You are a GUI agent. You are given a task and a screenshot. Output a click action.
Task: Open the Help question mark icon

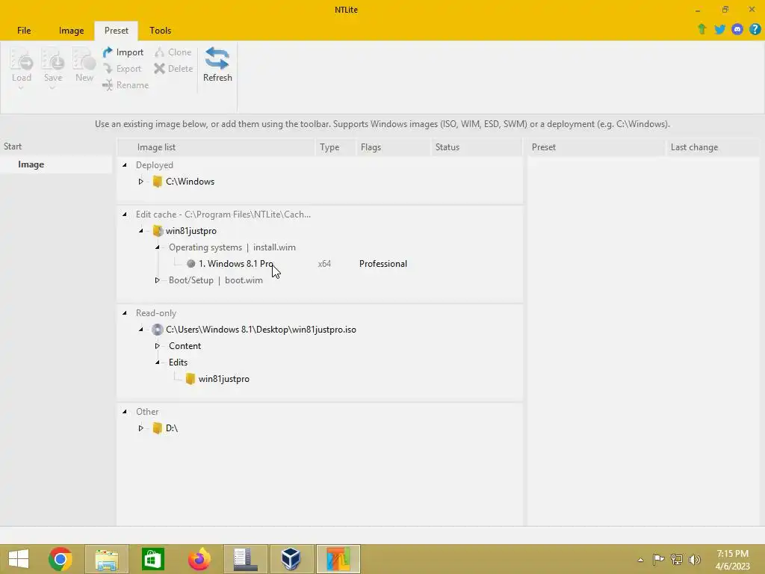pyautogui.click(x=755, y=29)
